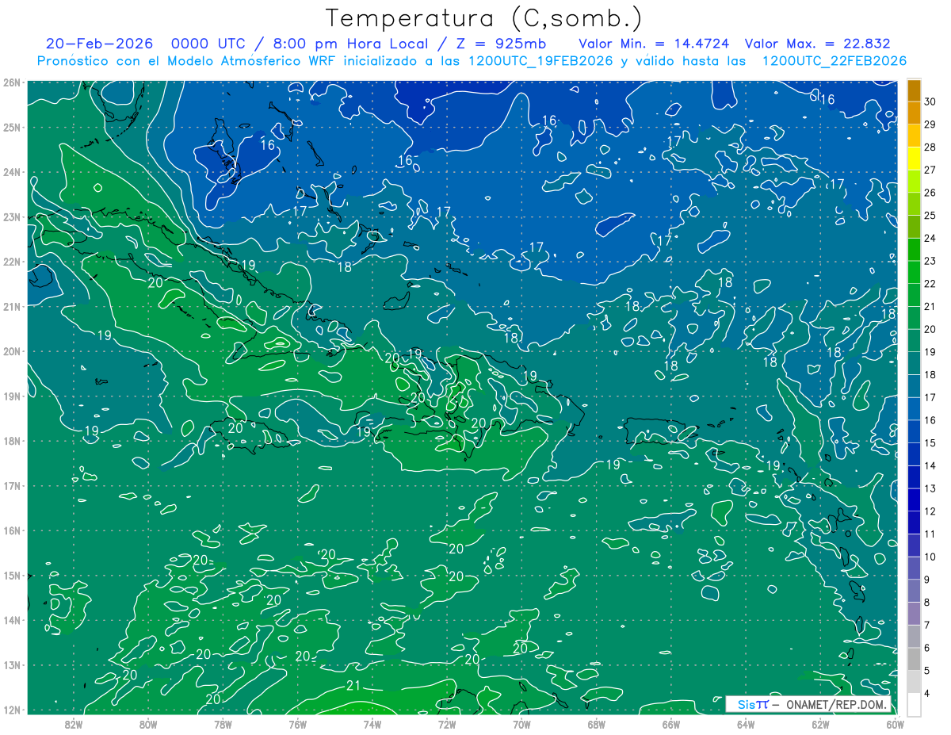
Task: Click the 16N latitude axis label
Action: [x=12, y=530]
